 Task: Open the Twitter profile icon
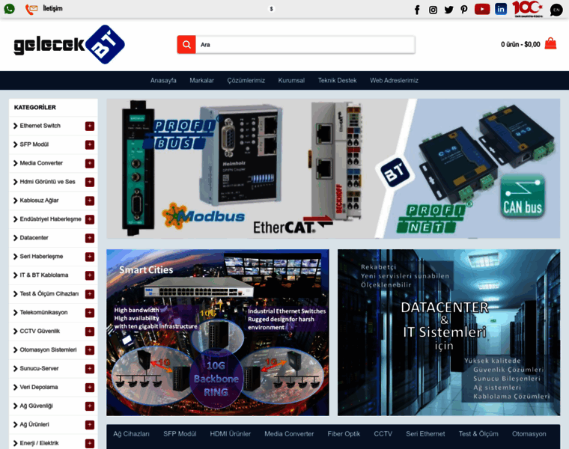pos(449,10)
